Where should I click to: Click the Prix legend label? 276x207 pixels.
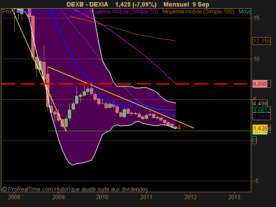click(x=7, y=12)
